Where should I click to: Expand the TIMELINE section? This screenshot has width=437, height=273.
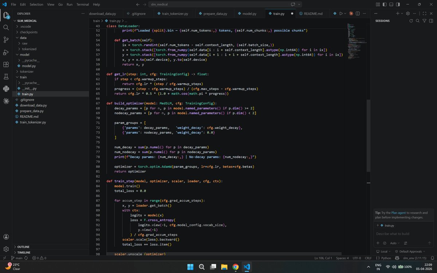(50, 252)
